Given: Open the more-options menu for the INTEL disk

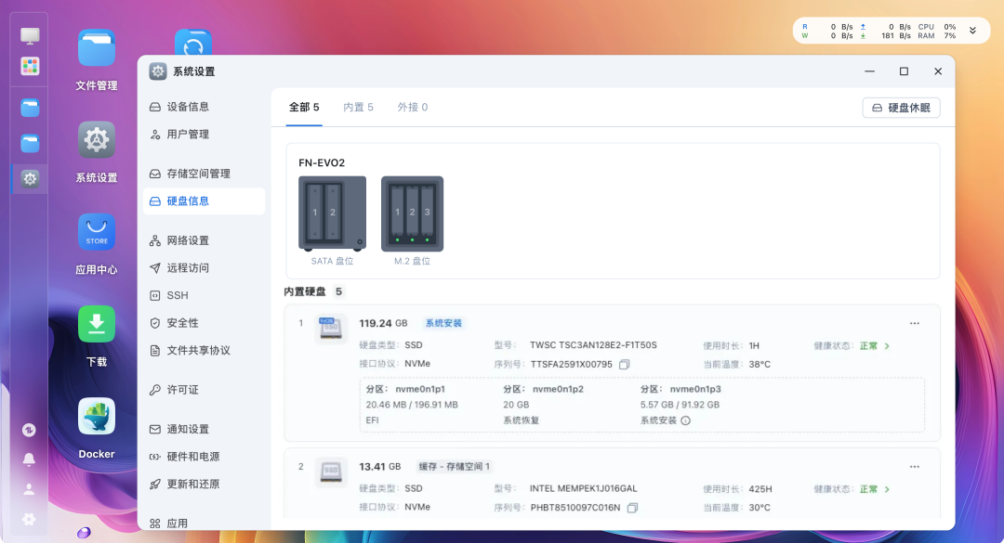Looking at the screenshot, I should (x=914, y=467).
